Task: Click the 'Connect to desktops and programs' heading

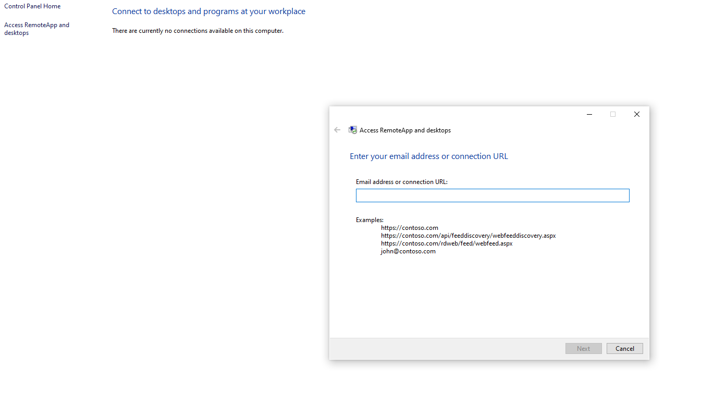Action: point(209,11)
